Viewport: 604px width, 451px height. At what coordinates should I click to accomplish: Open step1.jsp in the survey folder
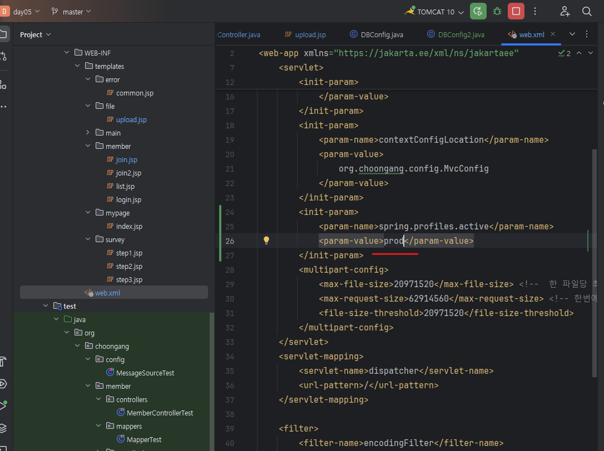129,253
